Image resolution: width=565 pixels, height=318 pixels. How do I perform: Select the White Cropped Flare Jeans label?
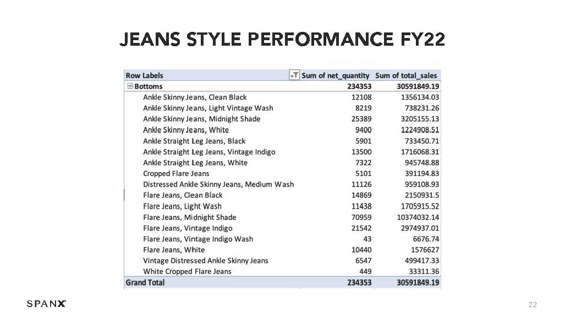[x=187, y=271]
